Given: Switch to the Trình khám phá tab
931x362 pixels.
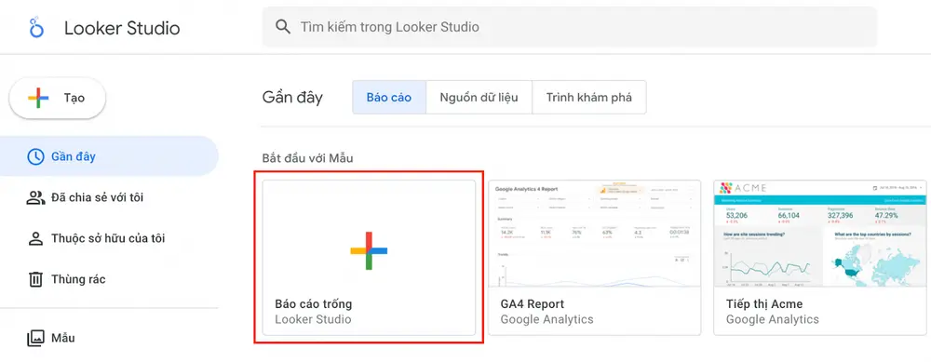Looking at the screenshot, I should click(589, 98).
